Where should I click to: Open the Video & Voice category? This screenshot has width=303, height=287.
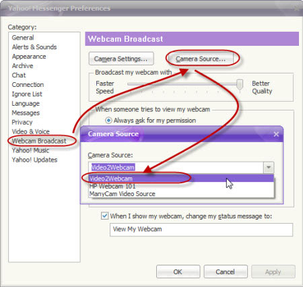[31, 131]
